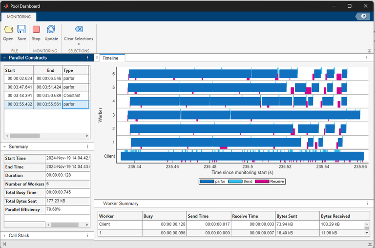Open the Parallel Constructs panel options menu
This screenshot has width=375, height=248.
coord(88,58)
